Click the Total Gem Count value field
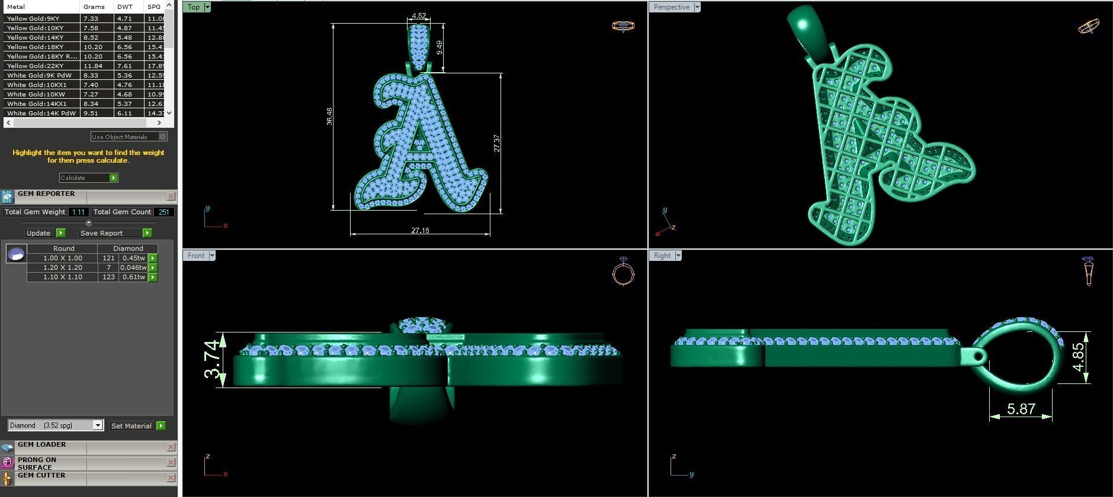Screen dimensions: 1113x497 [x=164, y=212]
